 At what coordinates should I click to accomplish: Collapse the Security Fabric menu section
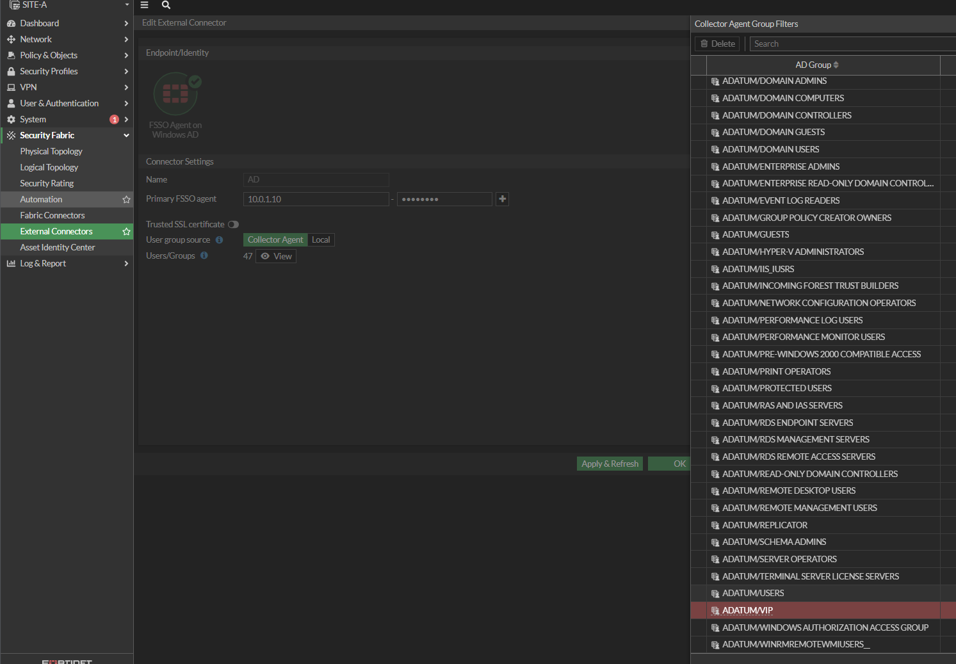point(126,136)
